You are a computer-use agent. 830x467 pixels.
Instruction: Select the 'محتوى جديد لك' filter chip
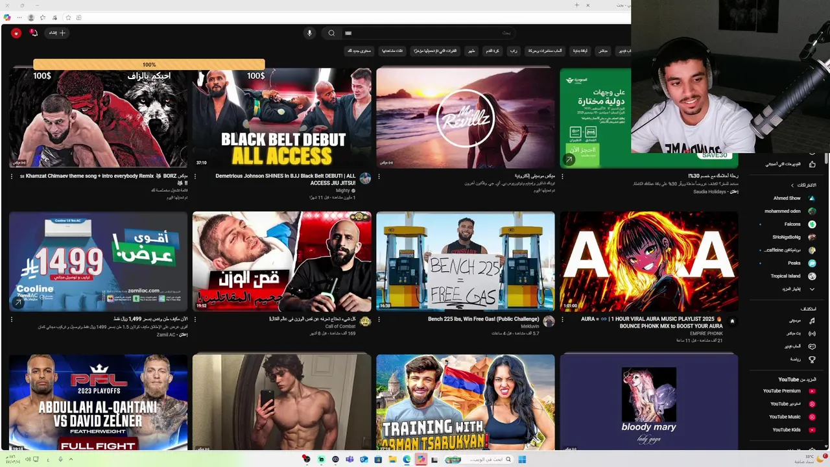point(359,51)
